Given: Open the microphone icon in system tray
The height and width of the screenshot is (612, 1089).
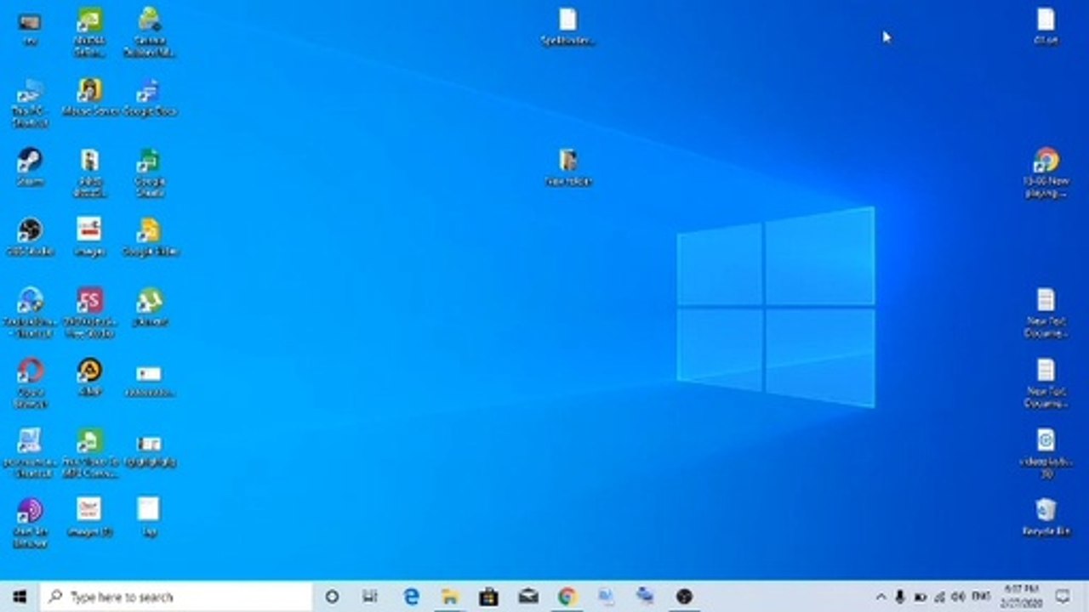Looking at the screenshot, I should [900, 597].
